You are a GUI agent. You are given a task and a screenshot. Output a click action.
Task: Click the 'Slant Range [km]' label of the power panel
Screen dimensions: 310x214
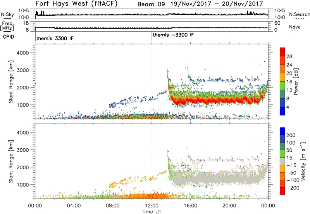pos(11,82)
